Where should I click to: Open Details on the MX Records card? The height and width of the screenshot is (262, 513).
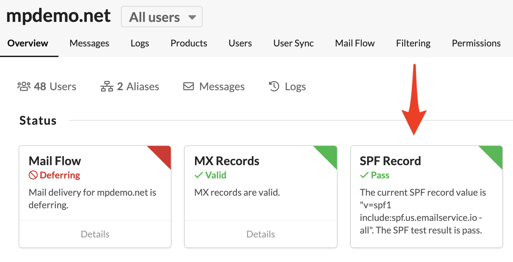[261, 234]
